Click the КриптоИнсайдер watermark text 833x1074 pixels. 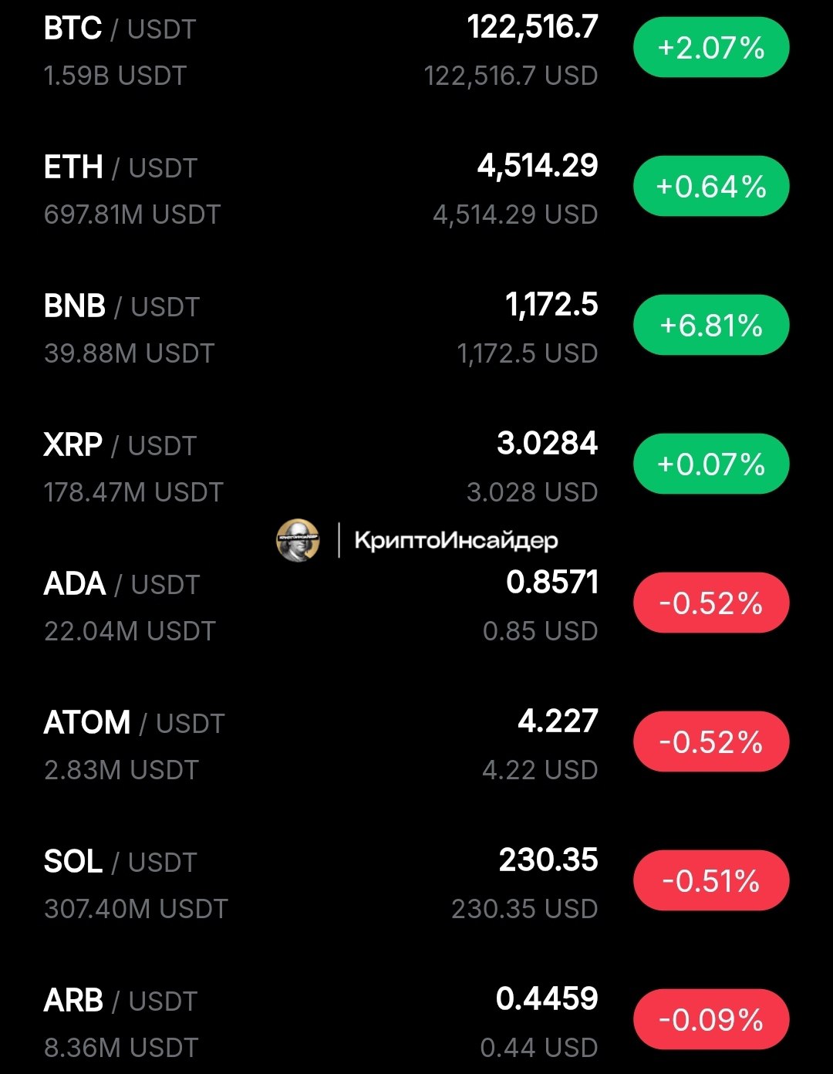pyautogui.click(x=456, y=540)
